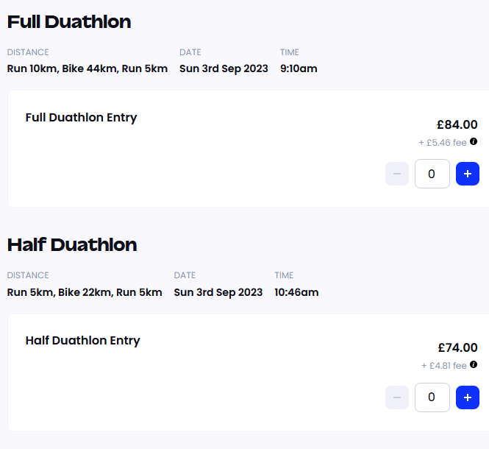Click the £84.00 ticket price
This screenshot has height=449, width=489.
pos(457,124)
